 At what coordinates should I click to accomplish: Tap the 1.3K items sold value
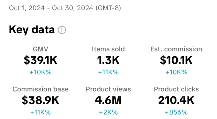click(108, 60)
